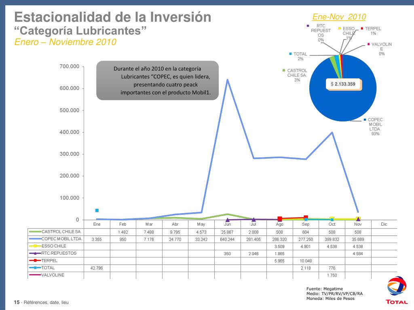414x310 pixels.
Task: Click the 400.000 y-axis label
Action: pos(70,132)
